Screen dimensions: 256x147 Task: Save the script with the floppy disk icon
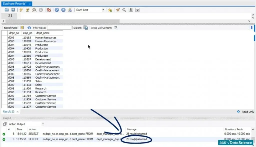[x=13, y=10]
